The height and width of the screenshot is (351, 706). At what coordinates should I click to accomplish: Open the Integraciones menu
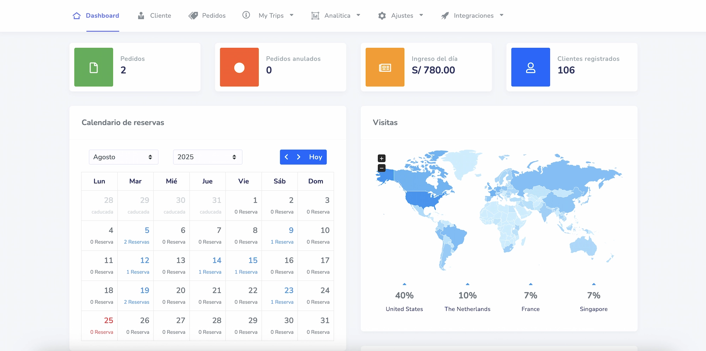coord(473,16)
